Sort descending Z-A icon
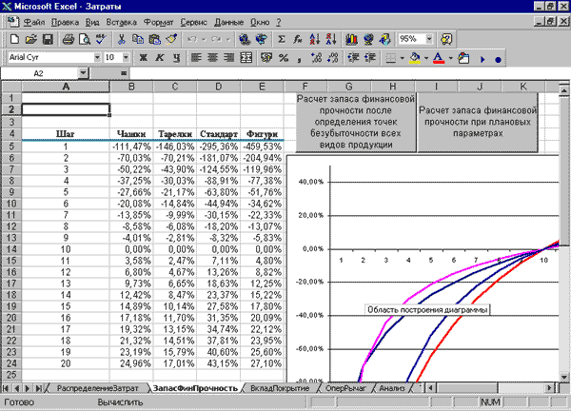 [x=331, y=39]
